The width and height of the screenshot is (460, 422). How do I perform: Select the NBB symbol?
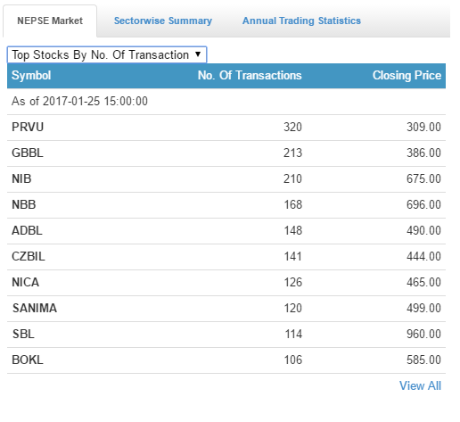pyautogui.click(x=24, y=205)
